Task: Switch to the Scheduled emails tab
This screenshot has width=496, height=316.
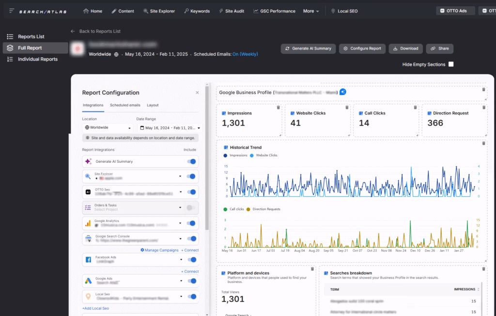Action: point(125,105)
